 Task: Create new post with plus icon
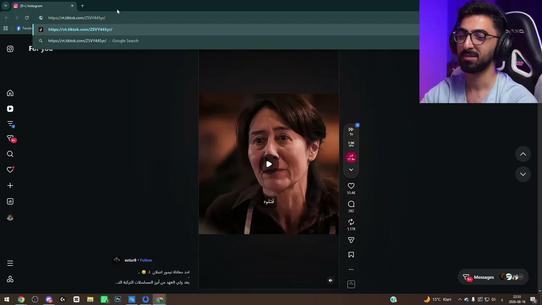click(10, 186)
